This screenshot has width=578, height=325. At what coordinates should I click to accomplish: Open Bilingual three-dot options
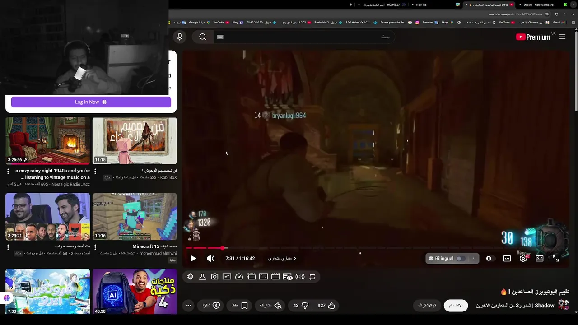tap(474, 259)
